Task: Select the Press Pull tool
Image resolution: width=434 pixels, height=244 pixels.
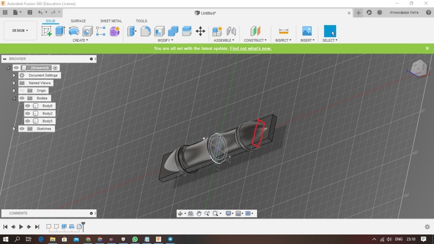Action: tap(132, 31)
